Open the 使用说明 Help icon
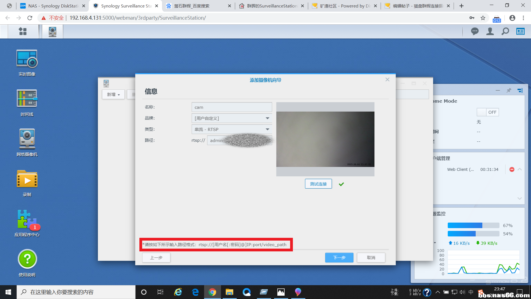The width and height of the screenshot is (531, 299). pos(27,259)
